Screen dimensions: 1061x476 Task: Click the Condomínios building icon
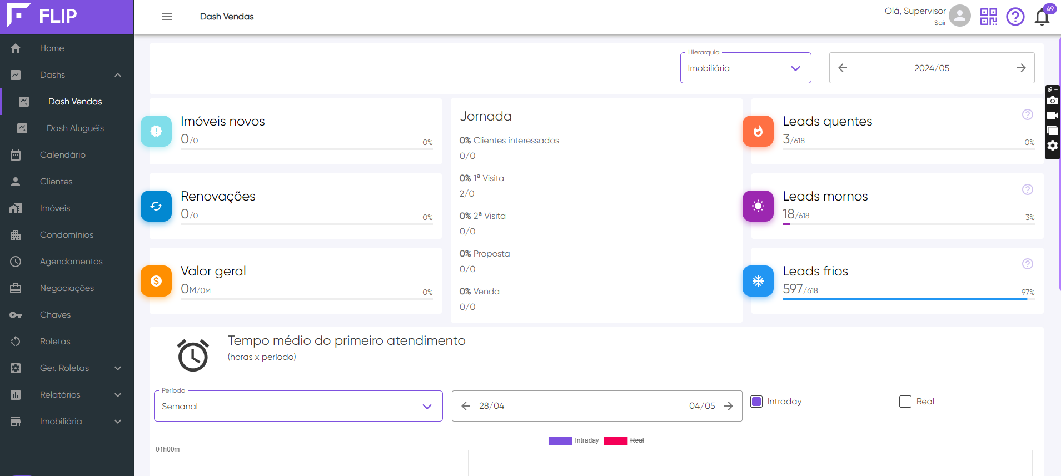(x=16, y=235)
